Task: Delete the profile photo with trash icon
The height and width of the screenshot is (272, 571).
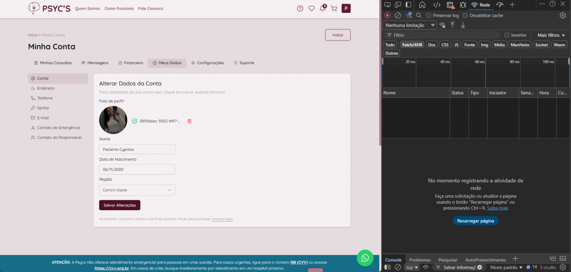Action: click(189, 121)
